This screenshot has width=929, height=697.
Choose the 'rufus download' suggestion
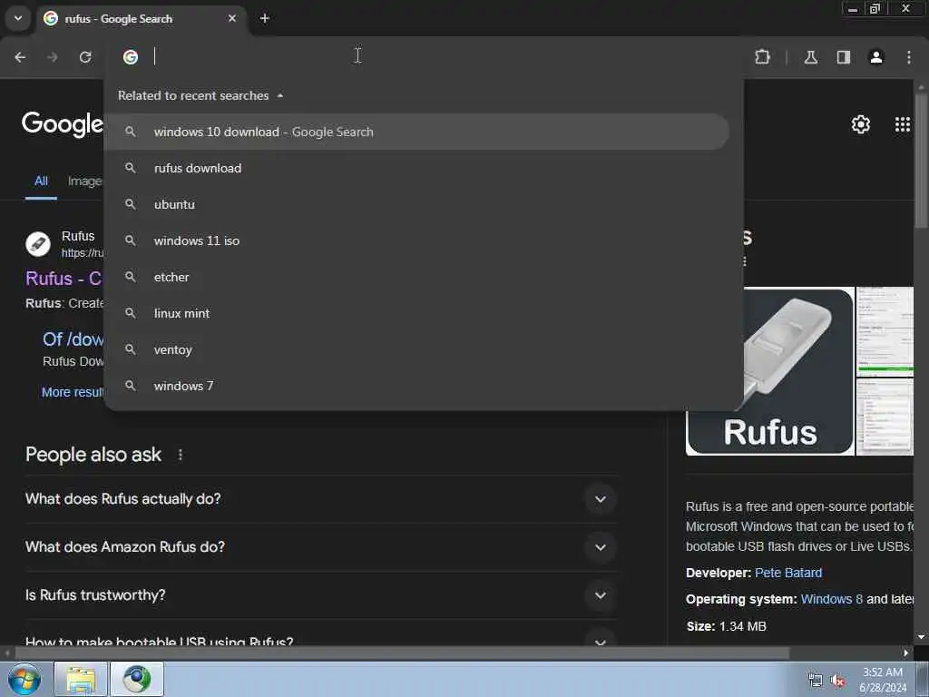(416, 168)
